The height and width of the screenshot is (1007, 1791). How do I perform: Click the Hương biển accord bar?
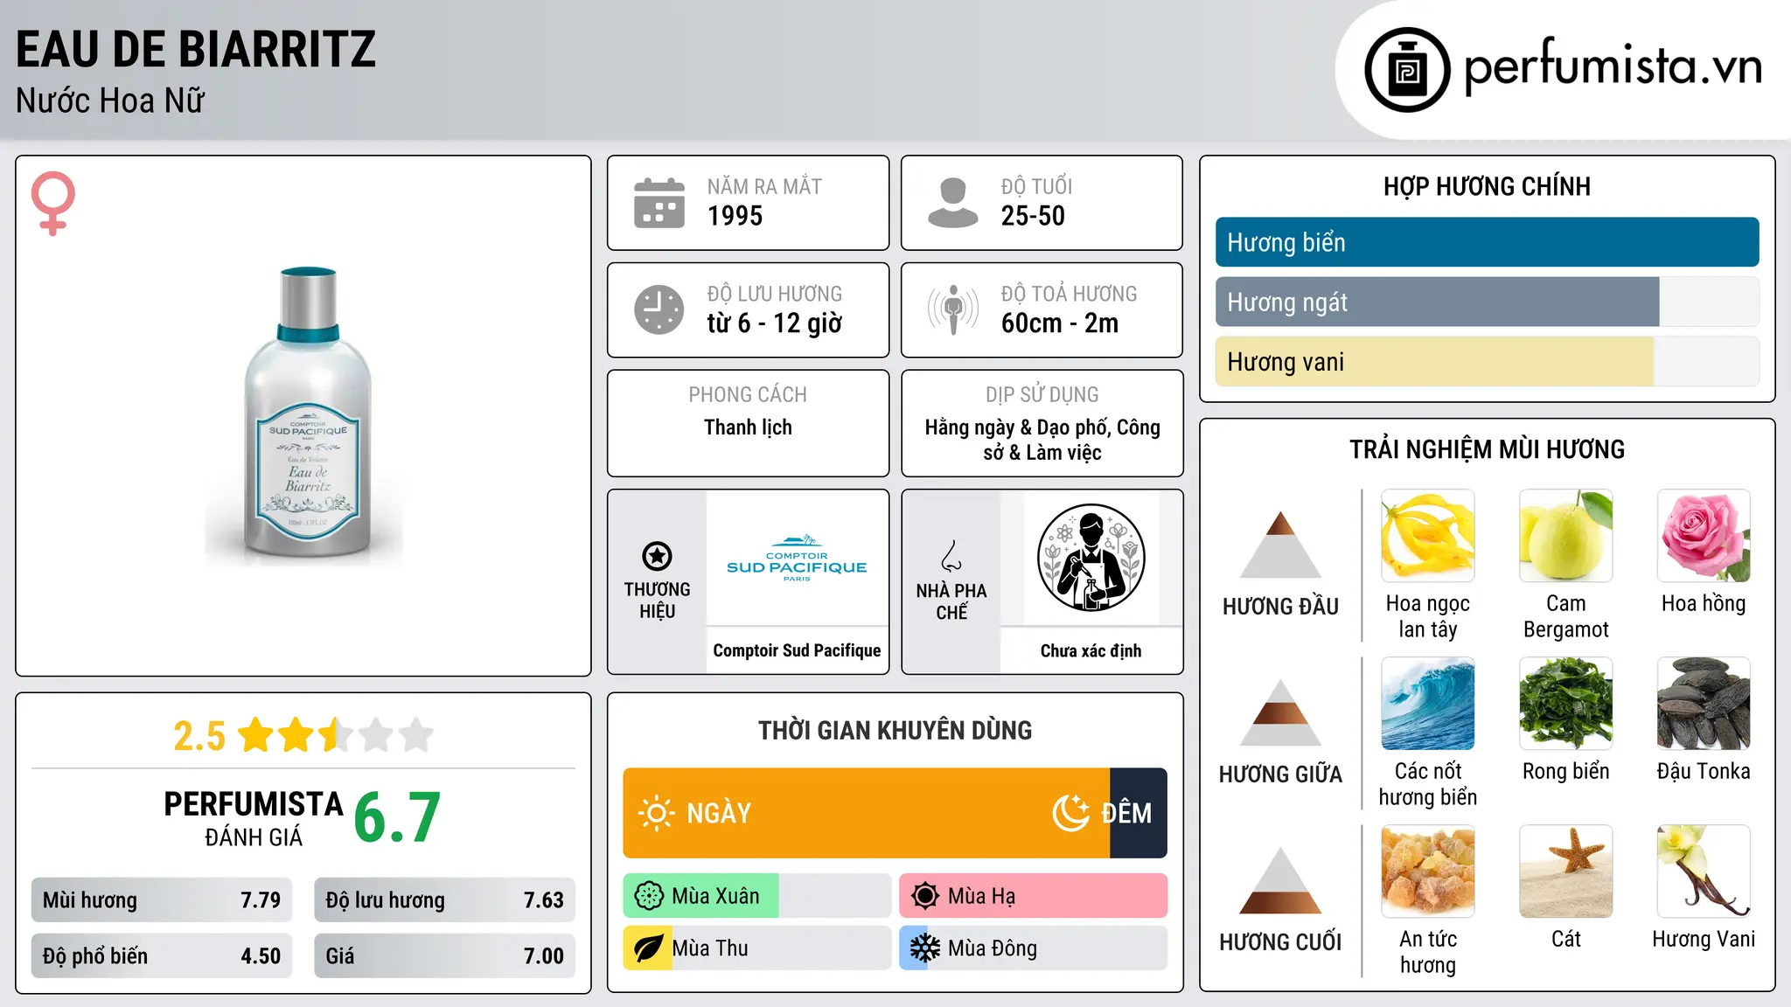pos(1488,242)
